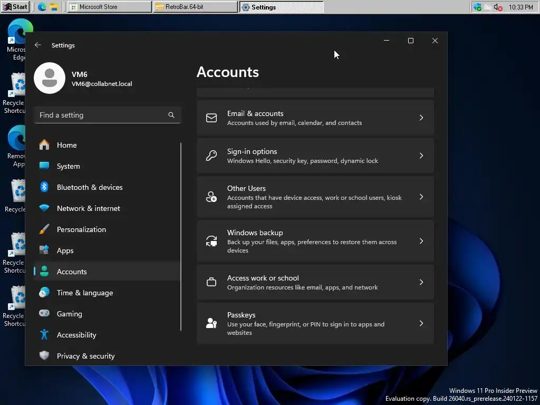The height and width of the screenshot is (405, 540).
Task: Click the key icon for Sign-in options
Action: 211,156
